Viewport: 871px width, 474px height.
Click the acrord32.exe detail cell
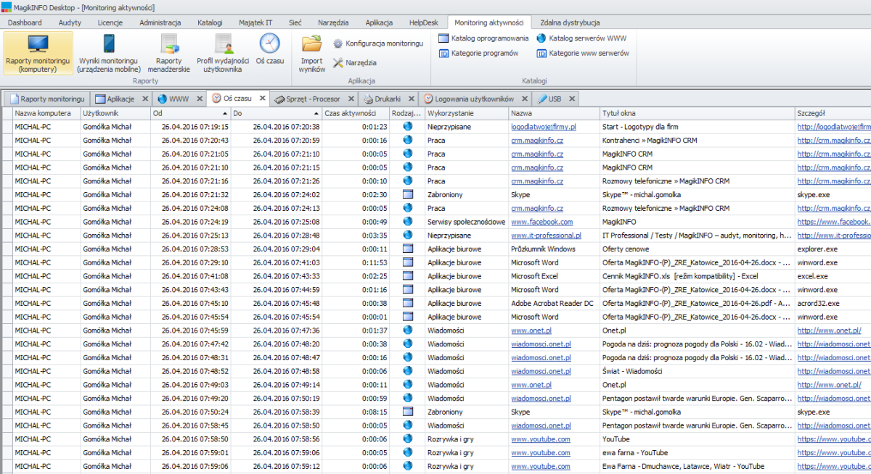833,303
